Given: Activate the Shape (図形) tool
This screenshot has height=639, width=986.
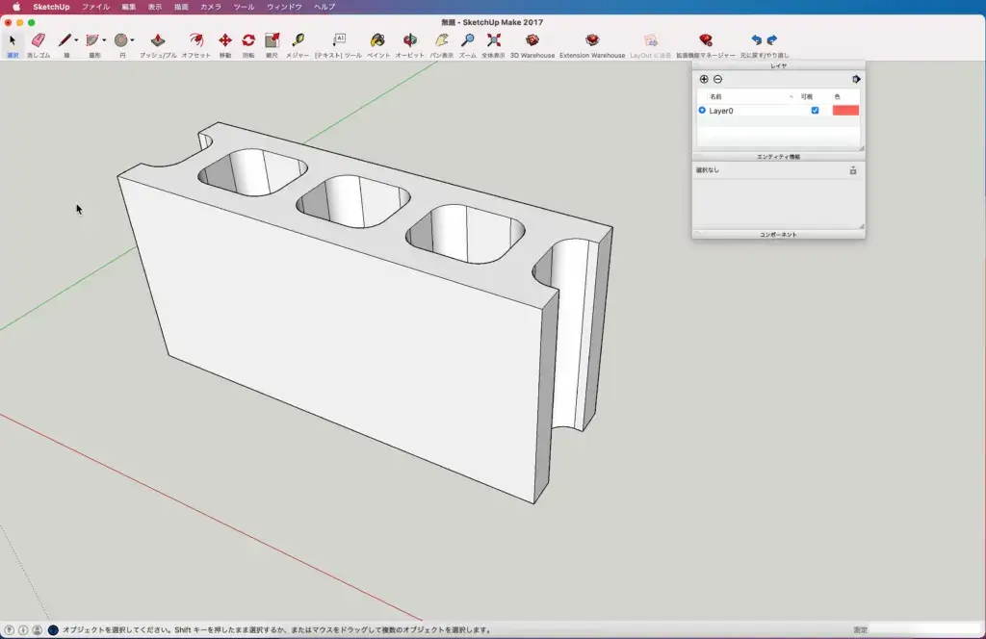Looking at the screenshot, I should click(92, 40).
